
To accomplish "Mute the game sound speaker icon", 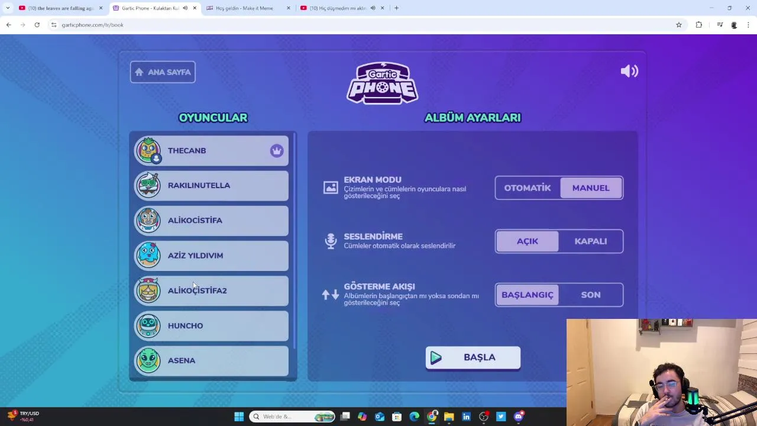I will pos(629,72).
